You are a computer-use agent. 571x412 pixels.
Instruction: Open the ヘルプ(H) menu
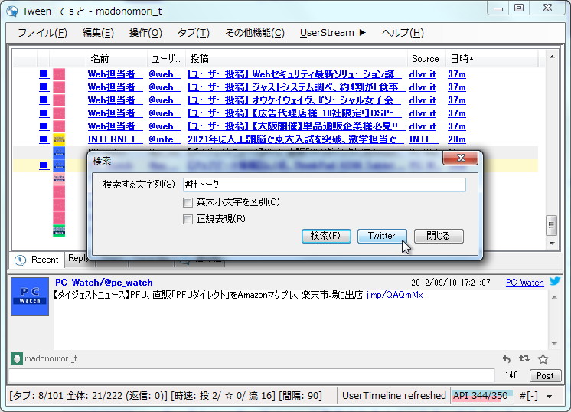pyautogui.click(x=403, y=33)
